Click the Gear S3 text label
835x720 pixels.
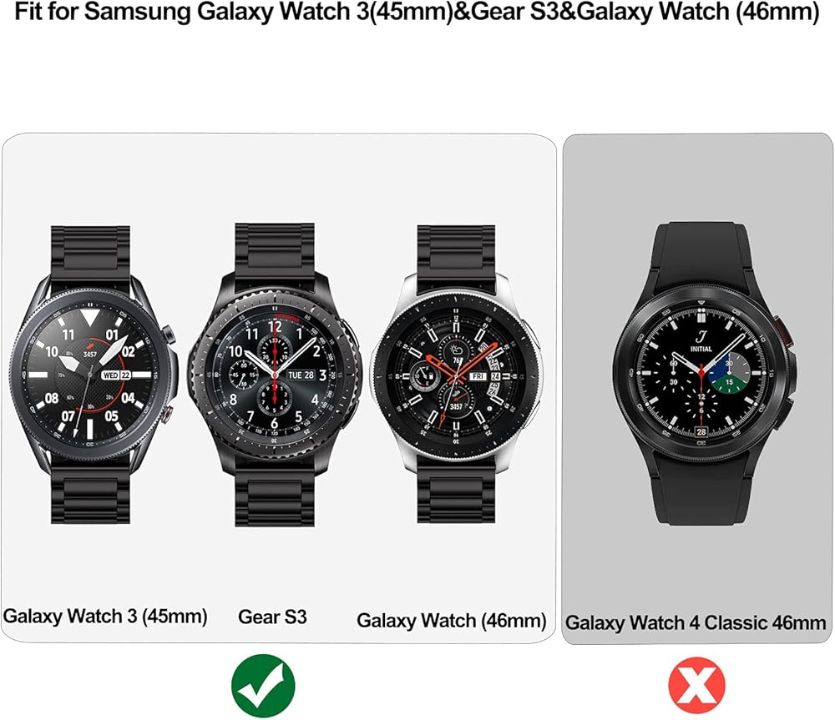tap(272, 617)
